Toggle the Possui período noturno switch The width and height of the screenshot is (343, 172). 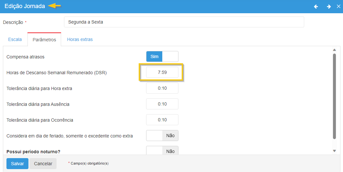[162, 151]
